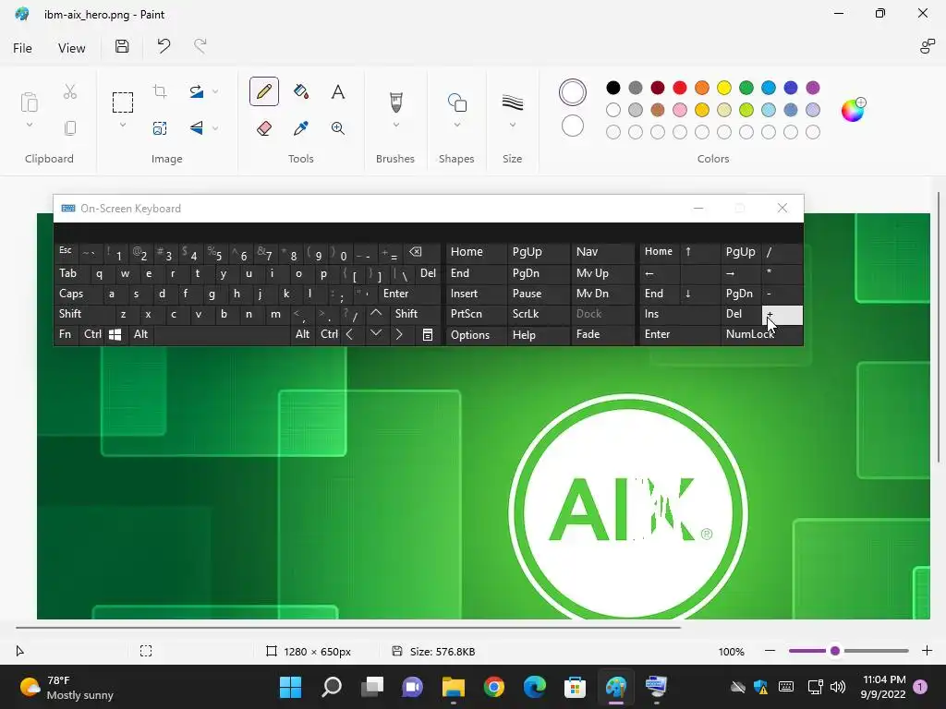This screenshot has width=946, height=709.
Task: Expand the Select options arrow
Action: [x=123, y=126]
